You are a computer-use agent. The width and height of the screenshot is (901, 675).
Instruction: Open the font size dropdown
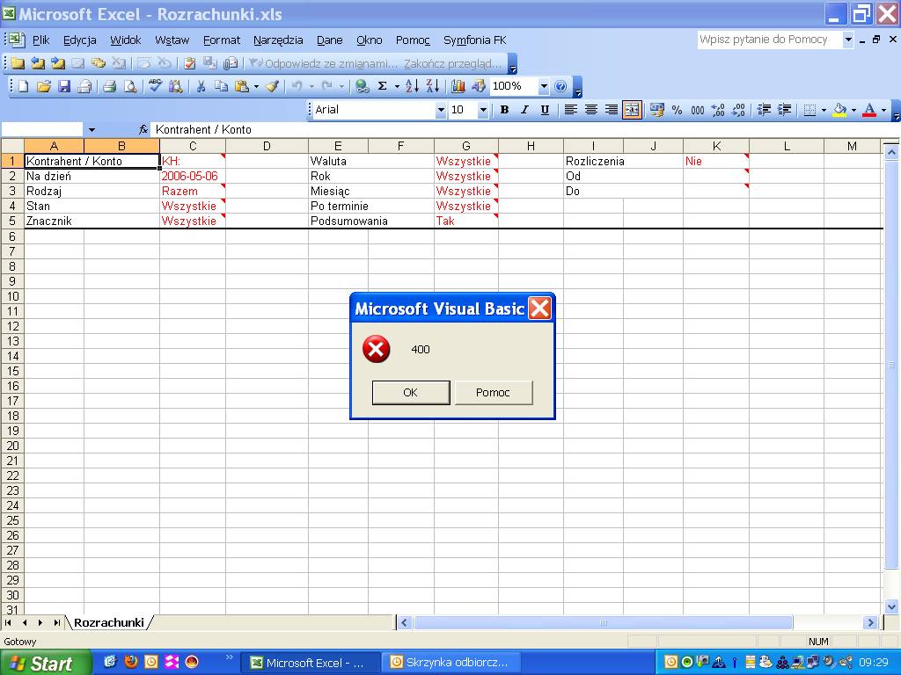[x=483, y=110]
